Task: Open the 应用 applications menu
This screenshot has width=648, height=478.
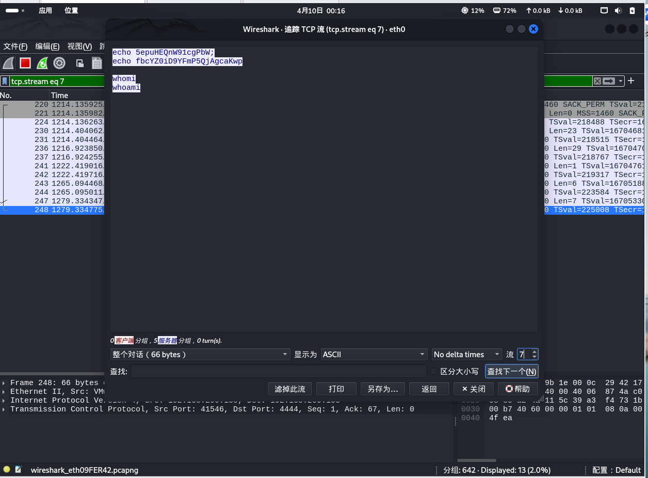Action: tap(45, 10)
